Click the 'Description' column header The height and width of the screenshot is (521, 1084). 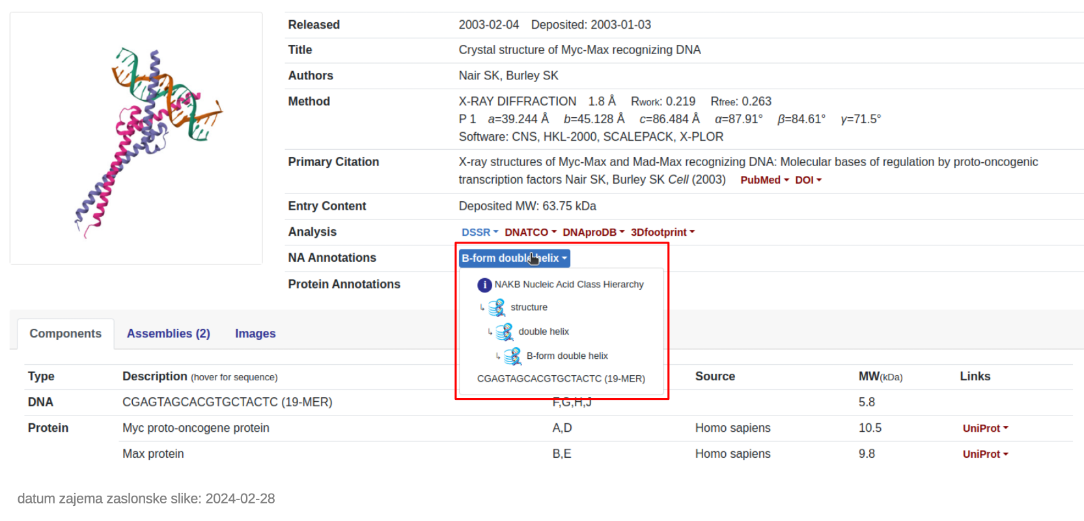click(x=155, y=376)
